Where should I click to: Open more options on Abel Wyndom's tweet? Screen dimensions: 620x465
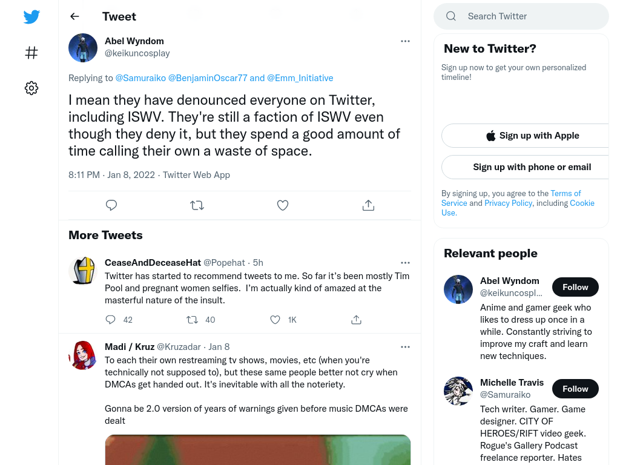(405, 41)
